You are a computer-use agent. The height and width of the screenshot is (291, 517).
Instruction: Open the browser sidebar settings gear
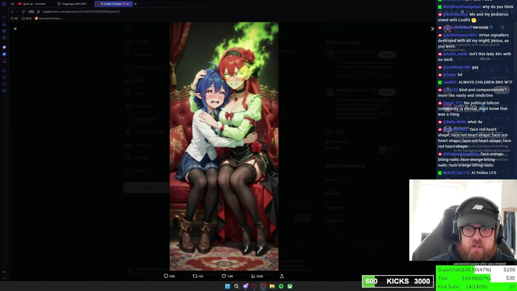[x=4, y=91]
